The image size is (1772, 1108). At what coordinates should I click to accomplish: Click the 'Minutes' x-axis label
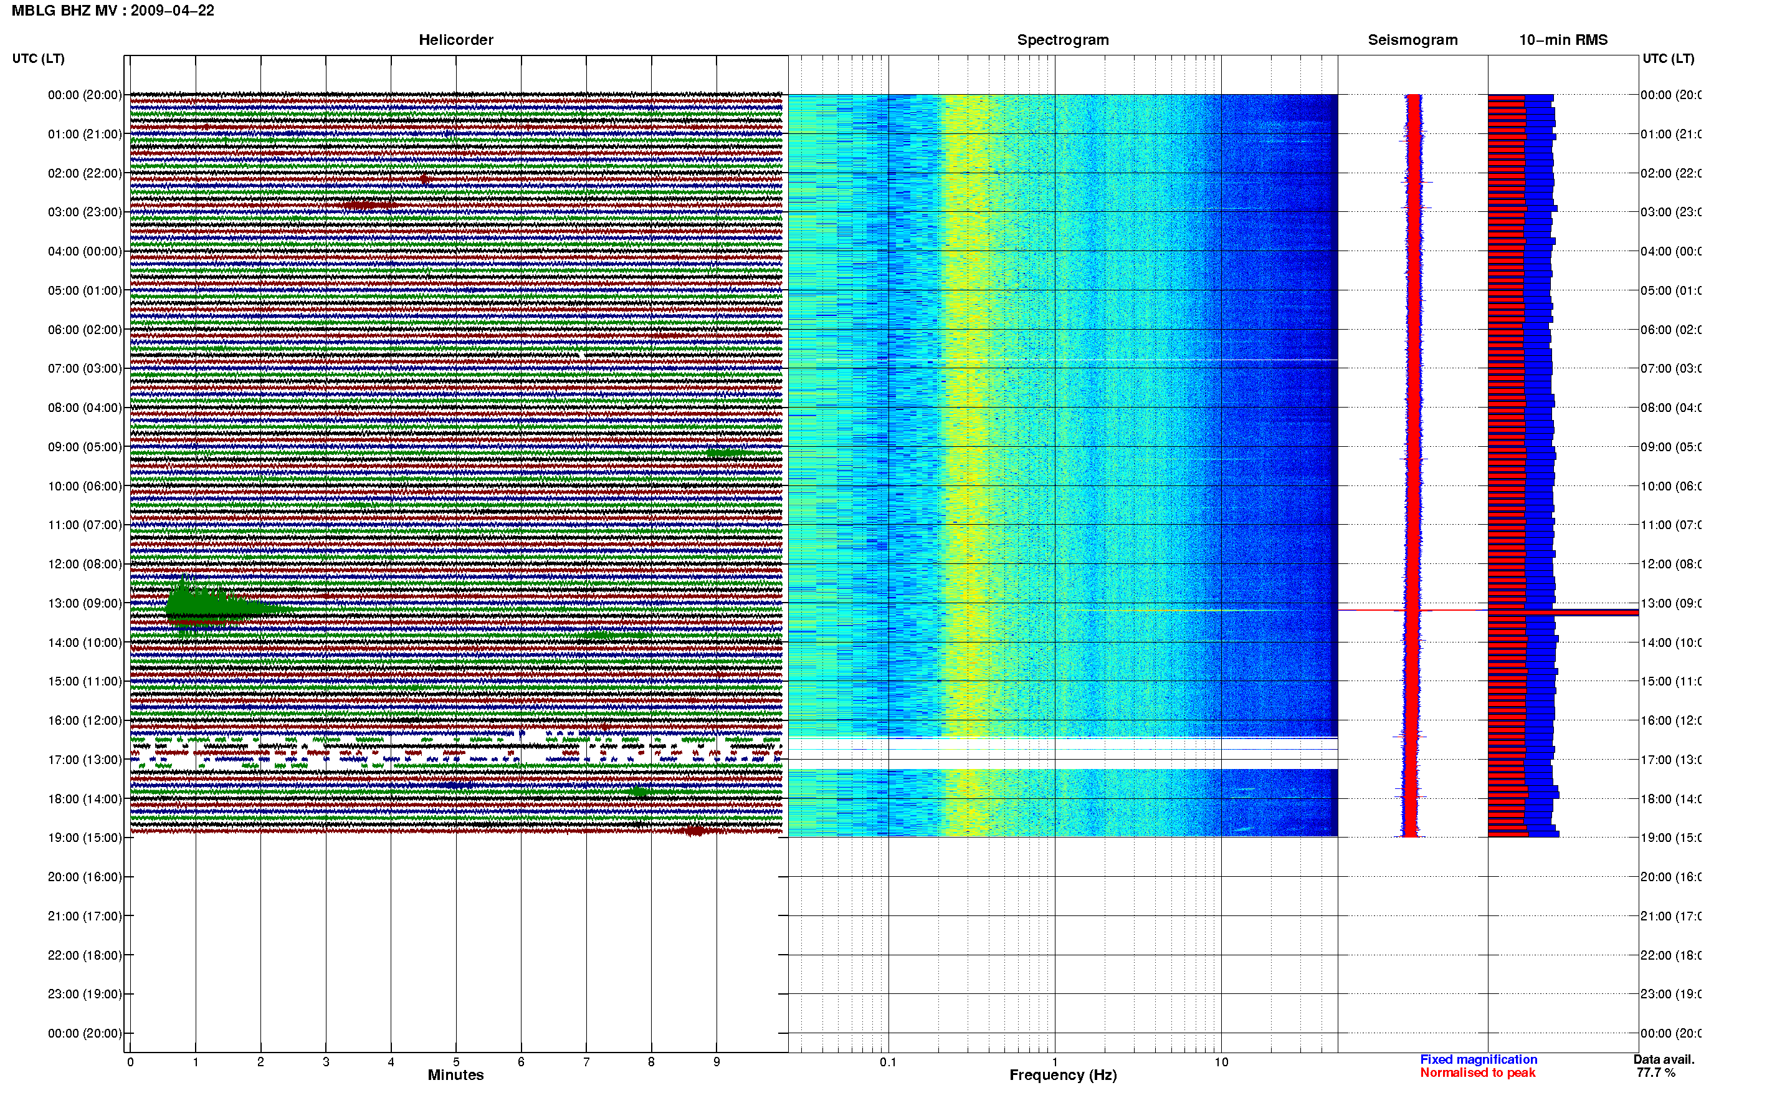pos(455,1075)
